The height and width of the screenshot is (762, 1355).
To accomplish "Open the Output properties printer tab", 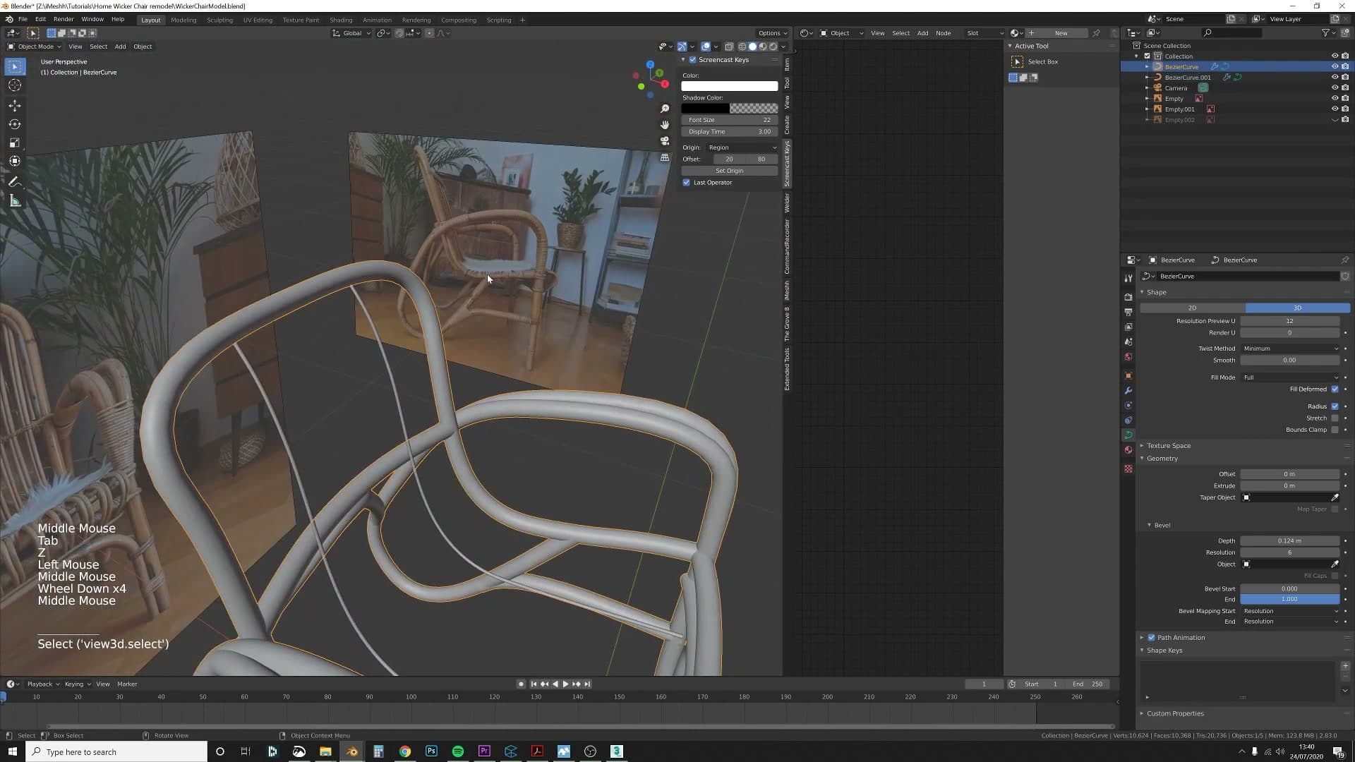I will pos(1128,312).
